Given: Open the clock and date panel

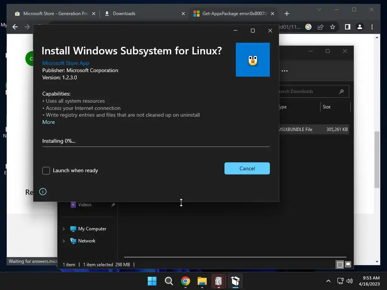Looking at the screenshot, I should pos(369,281).
